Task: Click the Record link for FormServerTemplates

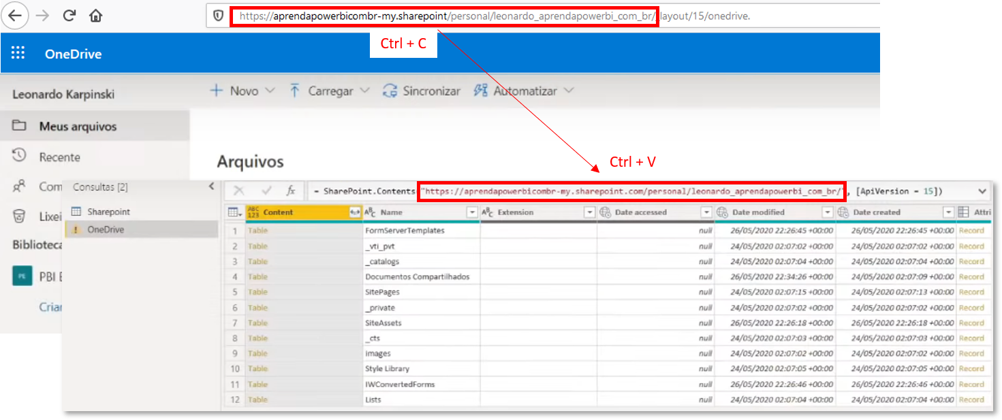Action: click(971, 230)
